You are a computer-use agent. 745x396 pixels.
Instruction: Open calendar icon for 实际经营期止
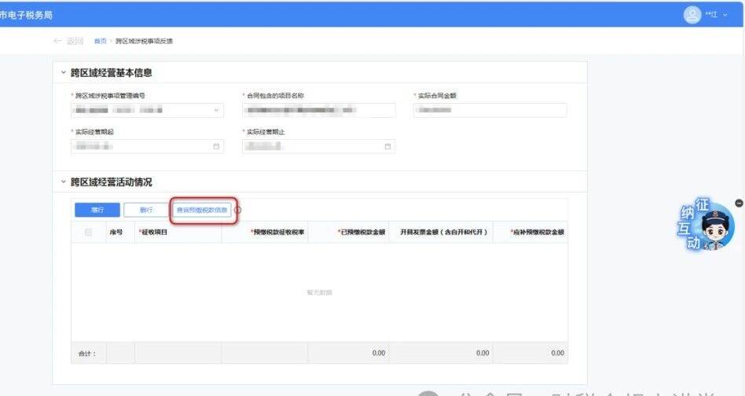click(x=387, y=146)
